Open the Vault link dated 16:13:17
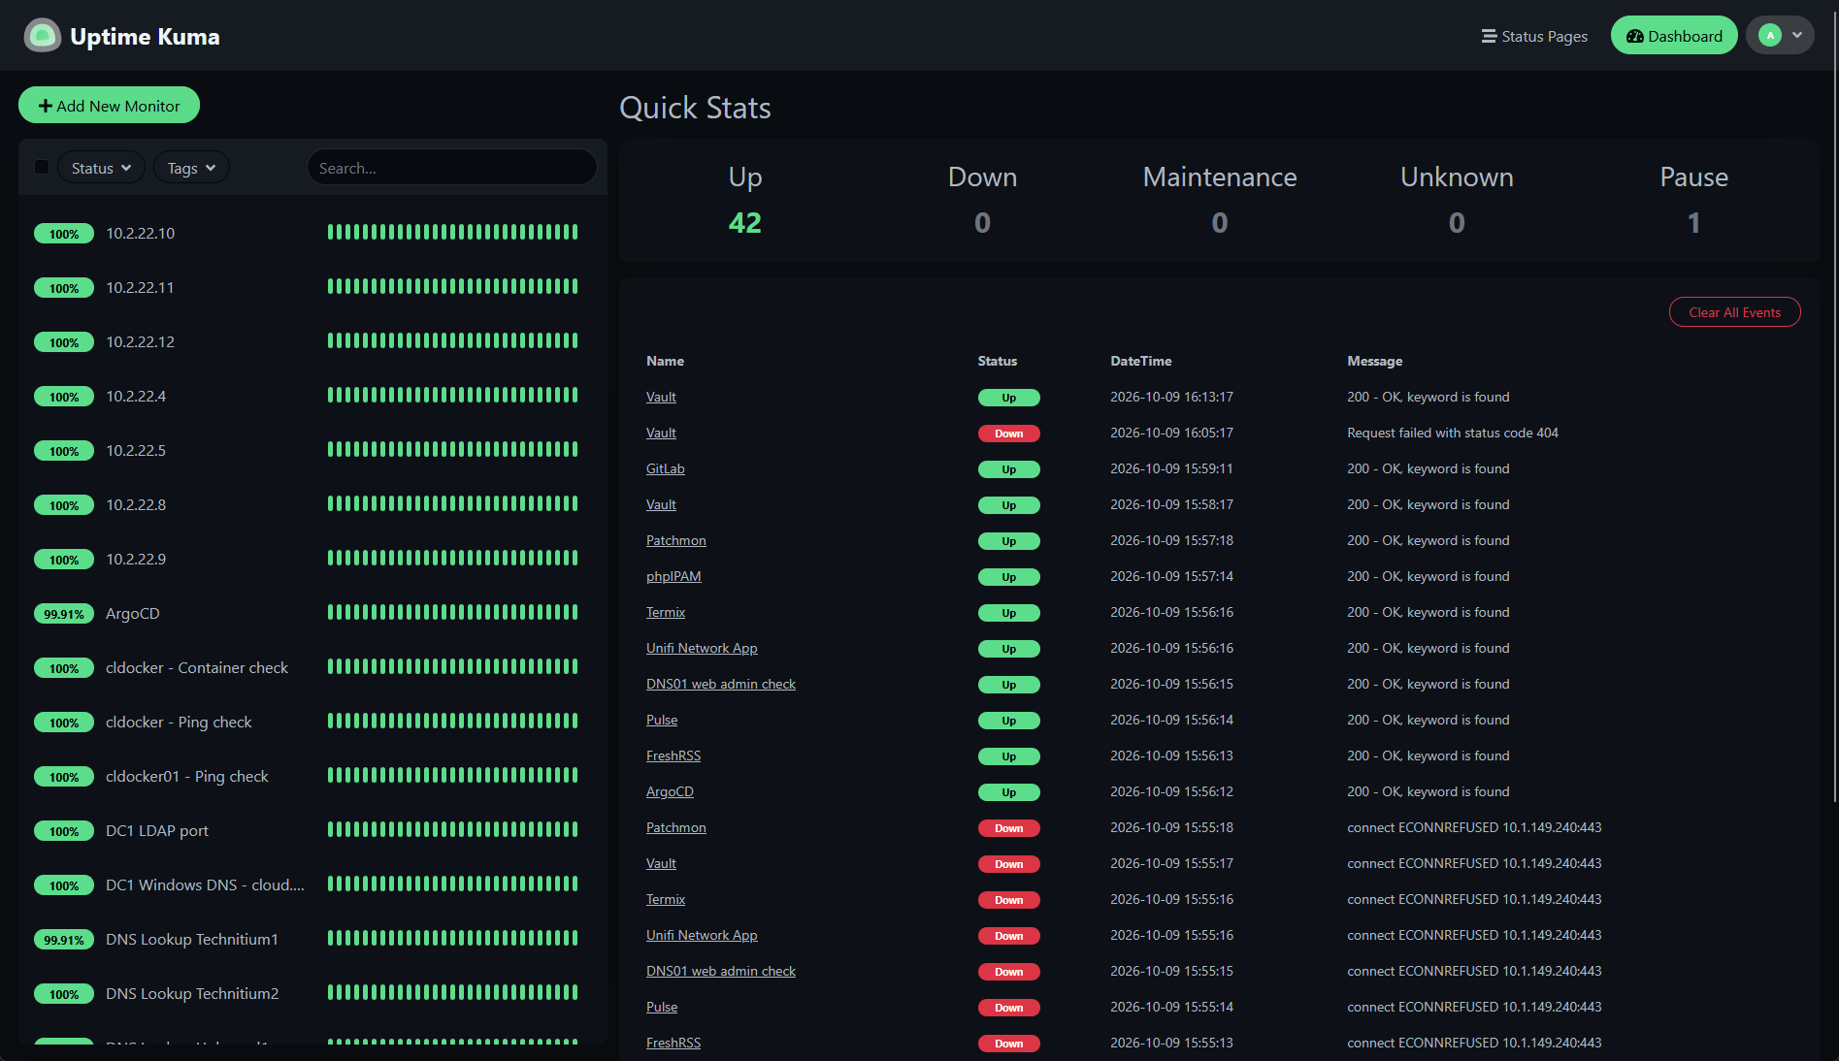Viewport: 1839px width, 1061px height. pos(661,397)
